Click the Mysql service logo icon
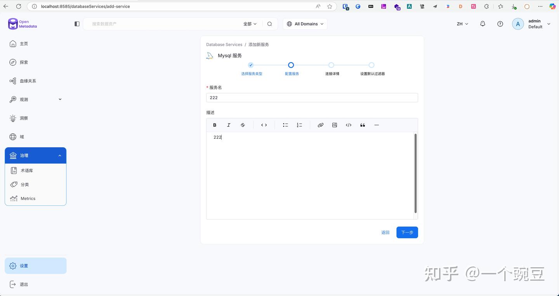Viewport: 559px width, 296px height. (210, 56)
